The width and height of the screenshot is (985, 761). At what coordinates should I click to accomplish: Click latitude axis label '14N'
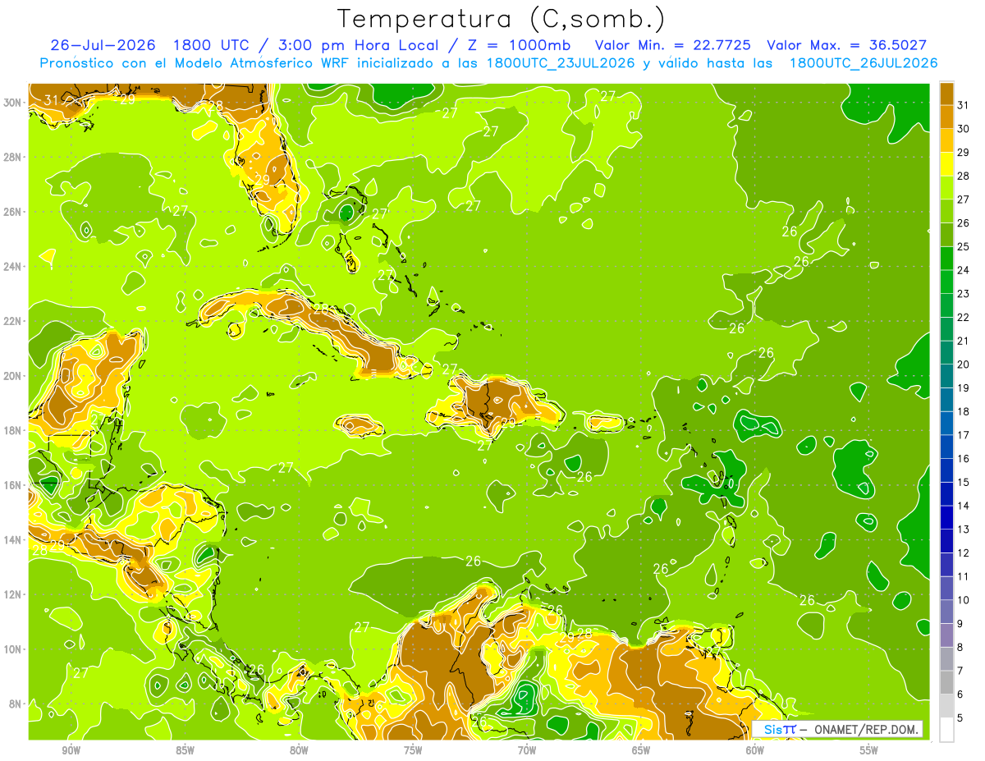pyautogui.click(x=13, y=540)
